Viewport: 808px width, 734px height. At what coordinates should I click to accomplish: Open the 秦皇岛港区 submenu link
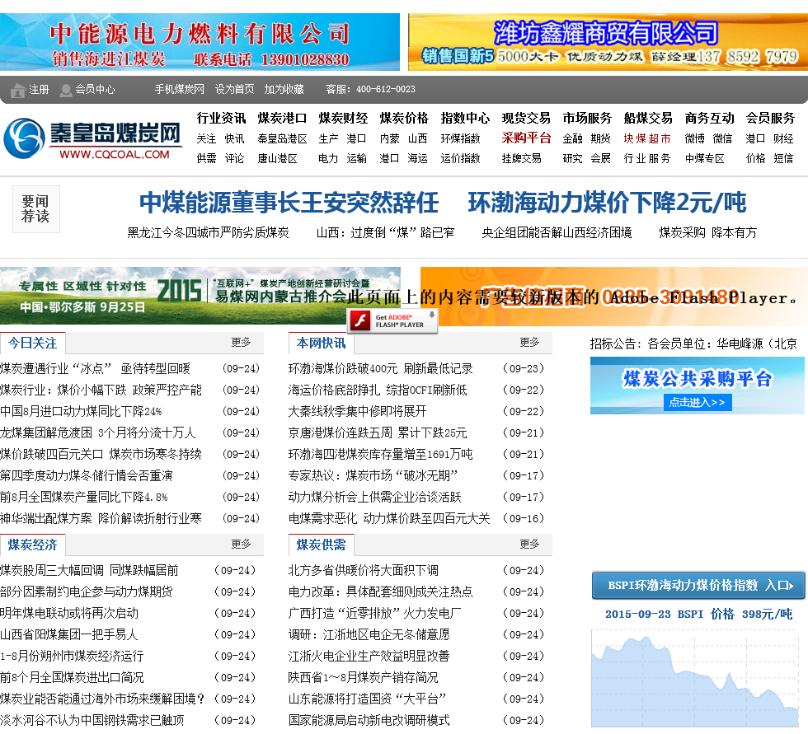282,139
